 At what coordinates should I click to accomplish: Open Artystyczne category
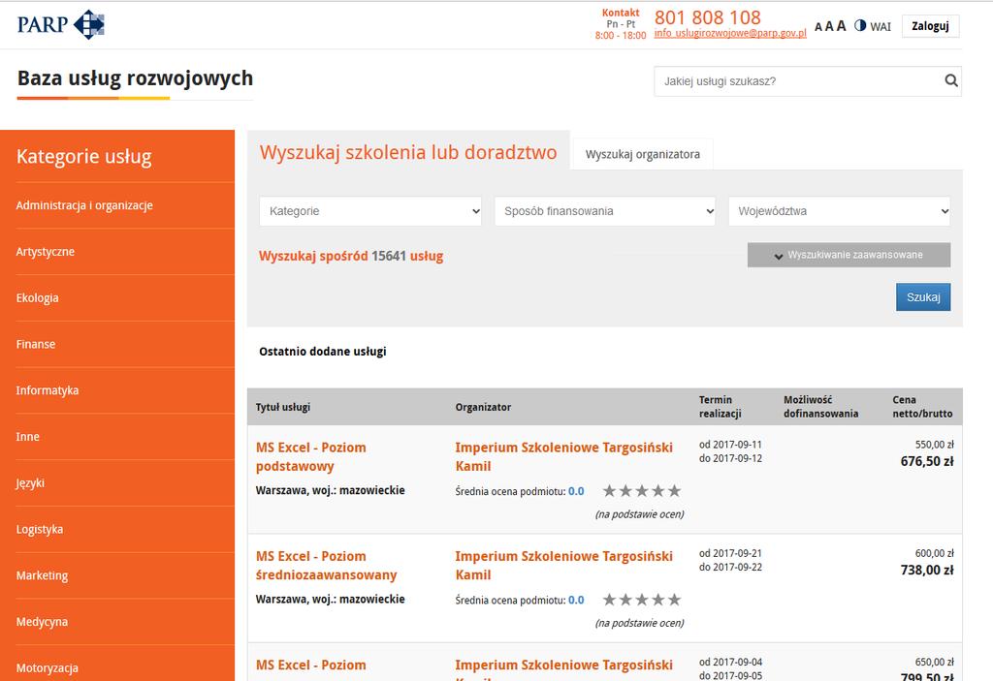click(x=45, y=252)
